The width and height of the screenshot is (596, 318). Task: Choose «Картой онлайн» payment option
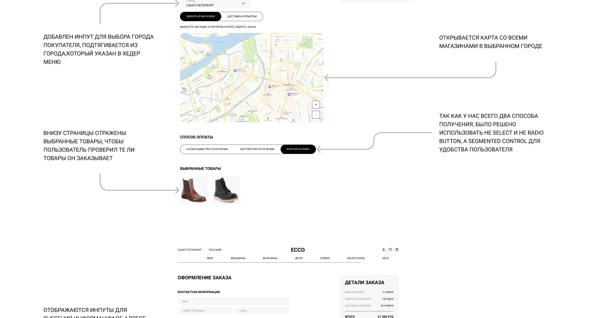pyautogui.click(x=298, y=149)
